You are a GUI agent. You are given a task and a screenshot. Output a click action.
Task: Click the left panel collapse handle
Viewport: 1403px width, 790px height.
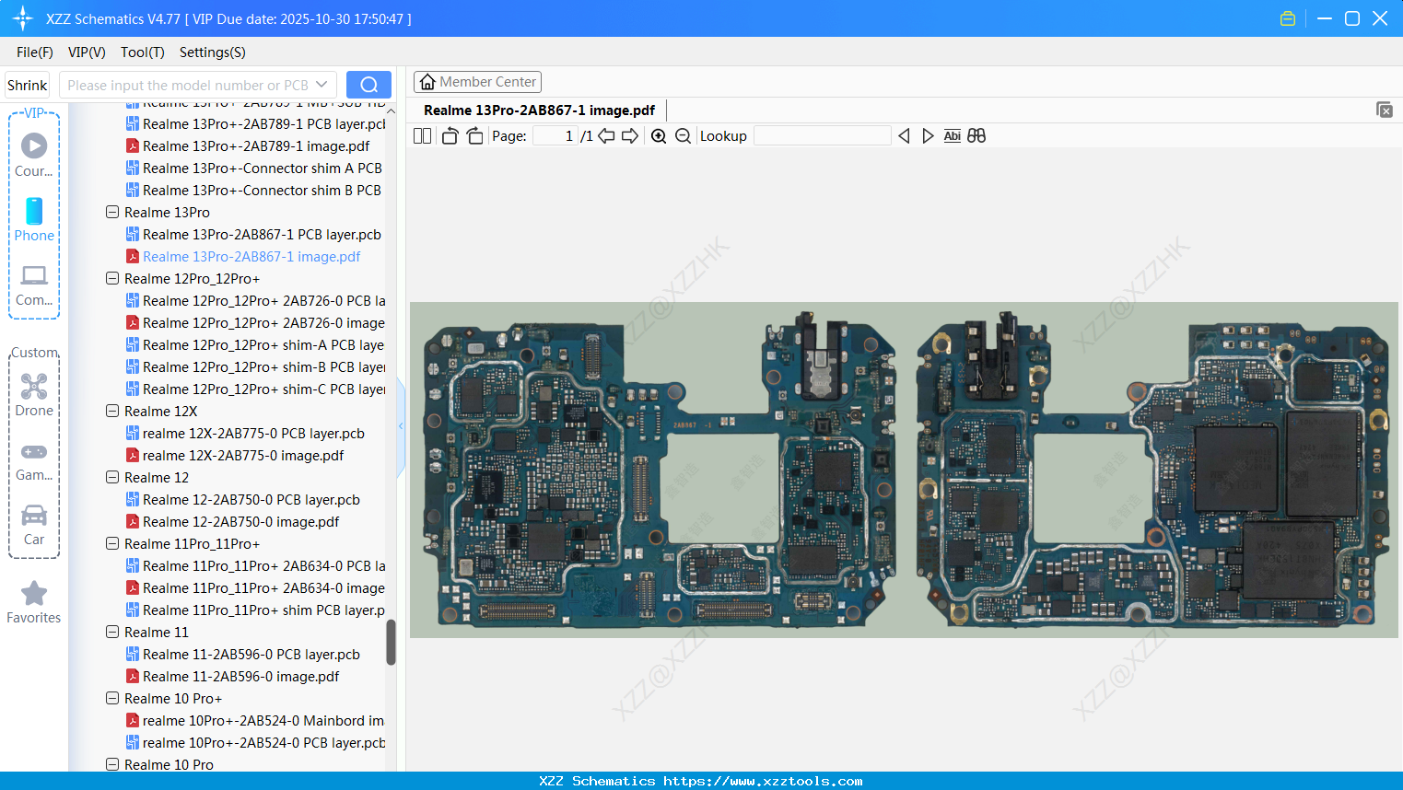click(401, 425)
